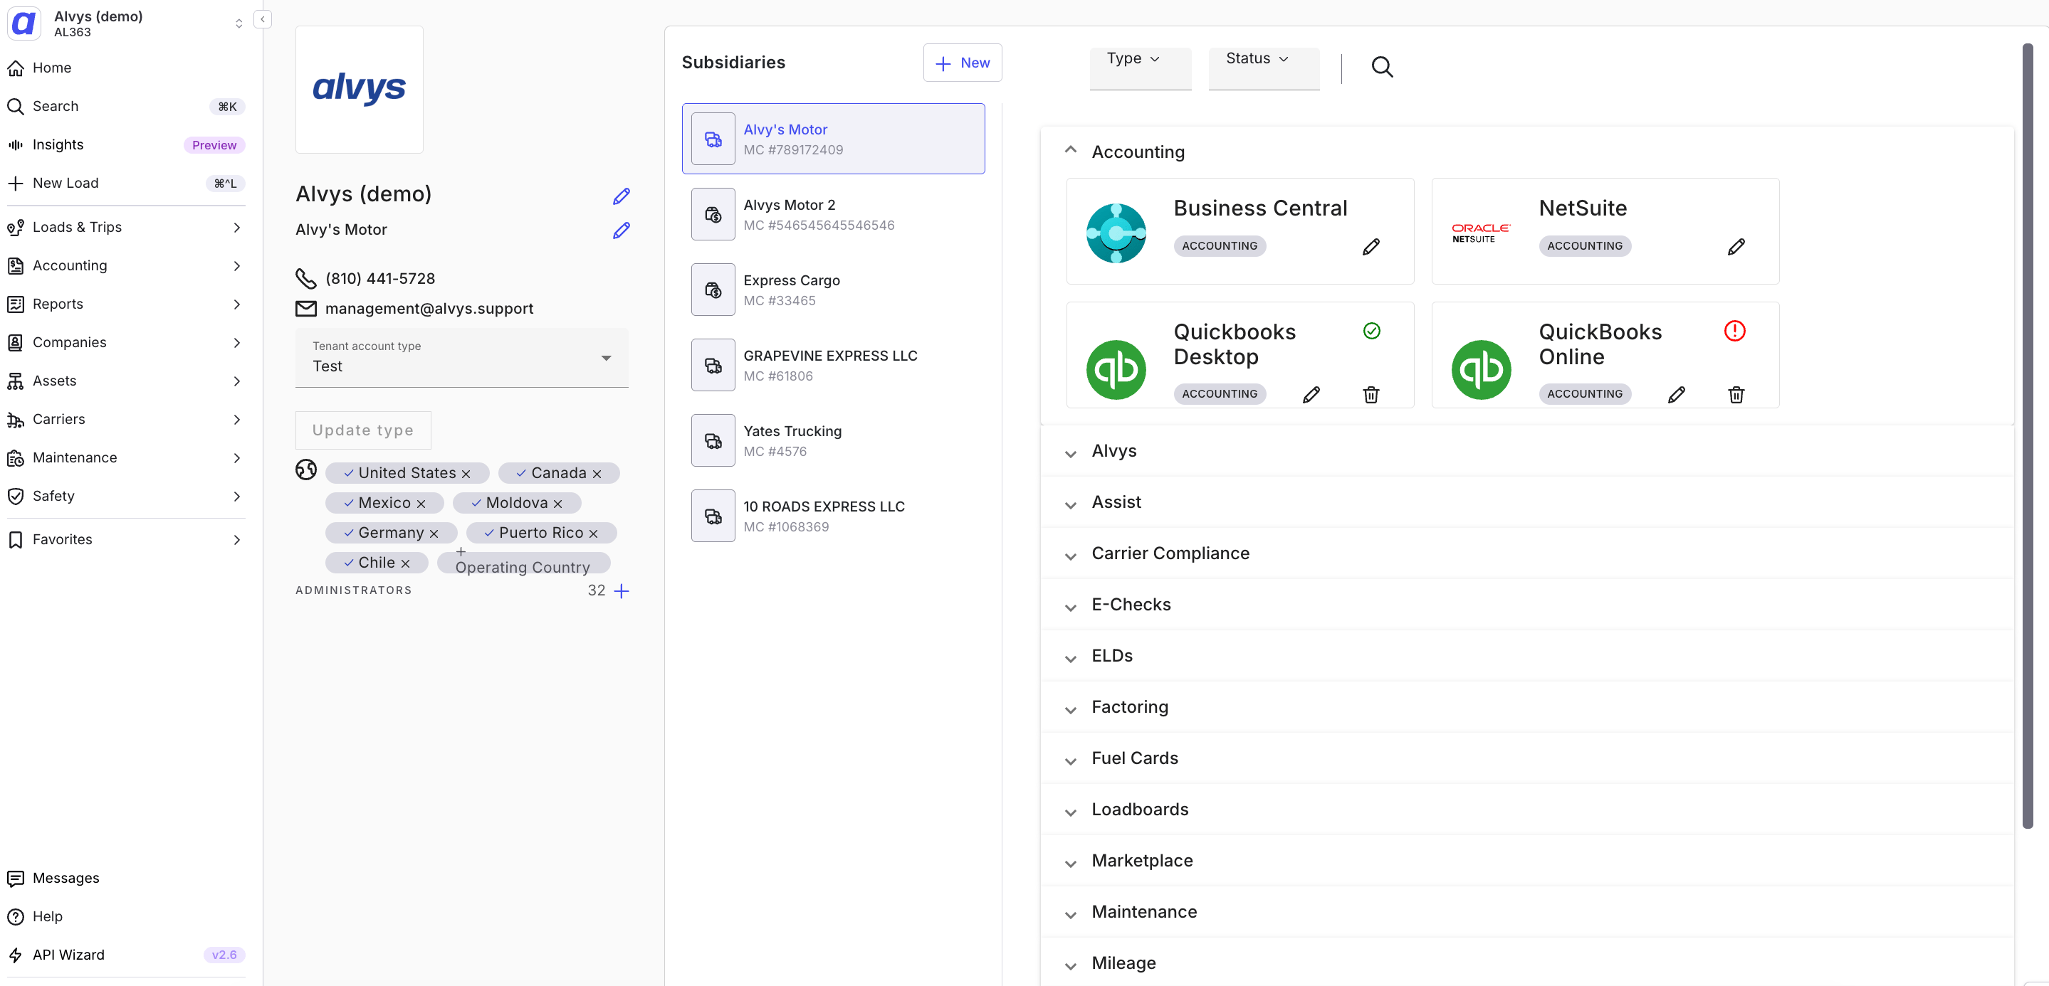The width and height of the screenshot is (2049, 986).
Task: Create a New Load from the sidebar
Action: 126,184
